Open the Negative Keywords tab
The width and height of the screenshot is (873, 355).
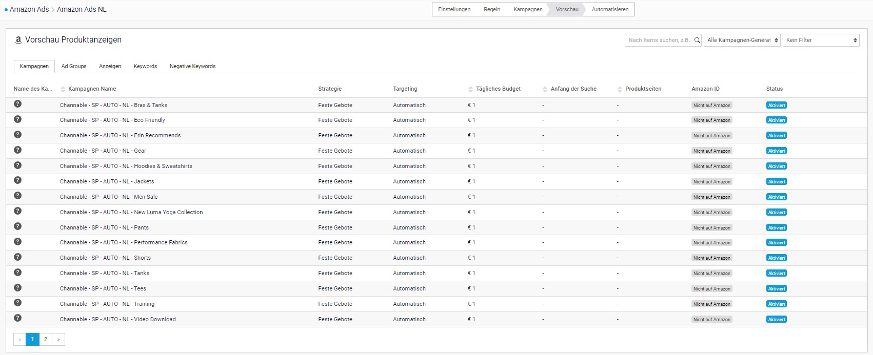(193, 66)
